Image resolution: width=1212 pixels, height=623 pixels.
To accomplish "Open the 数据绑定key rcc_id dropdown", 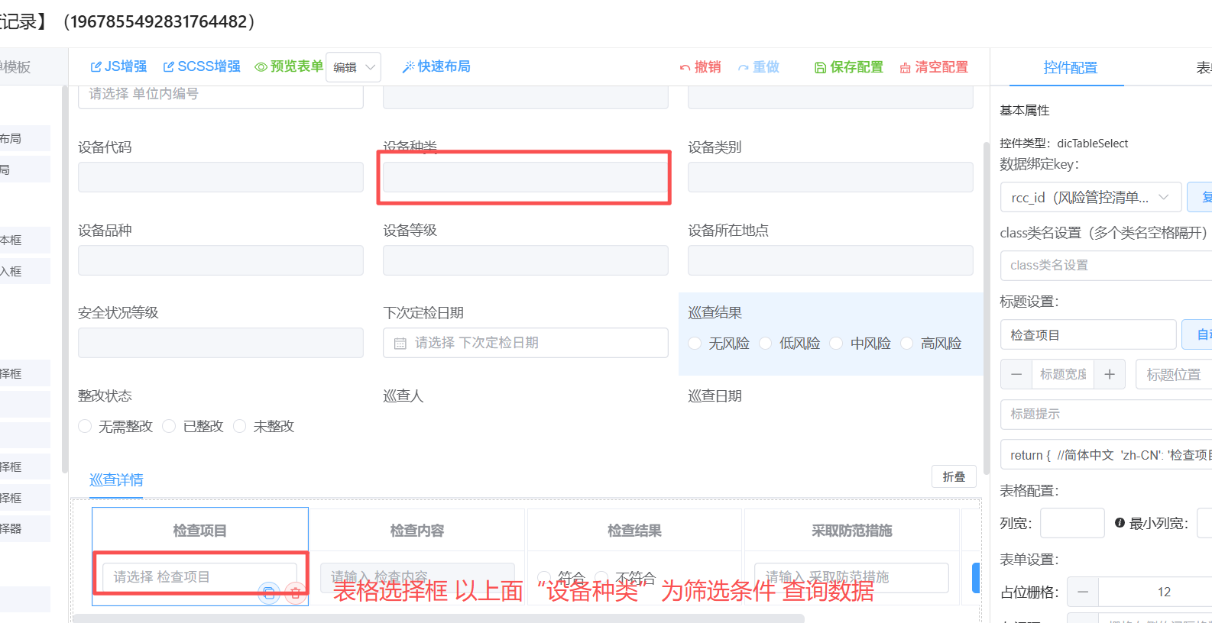I will (1090, 197).
